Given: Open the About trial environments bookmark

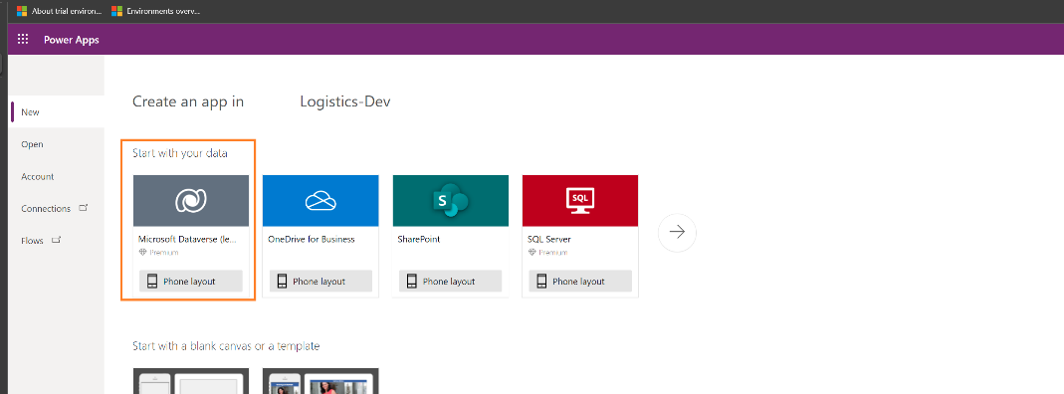Looking at the screenshot, I should (59, 11).
